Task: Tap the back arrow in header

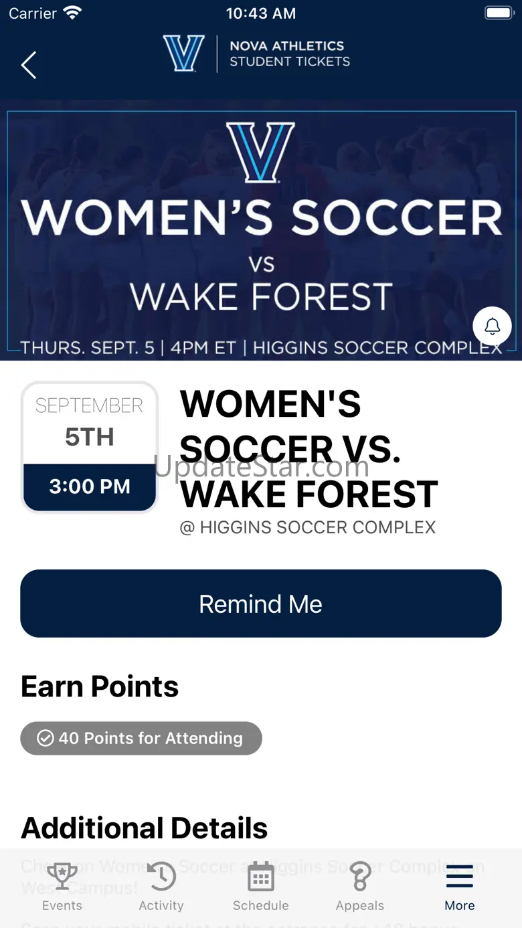Action: click(x=29, y=65)
